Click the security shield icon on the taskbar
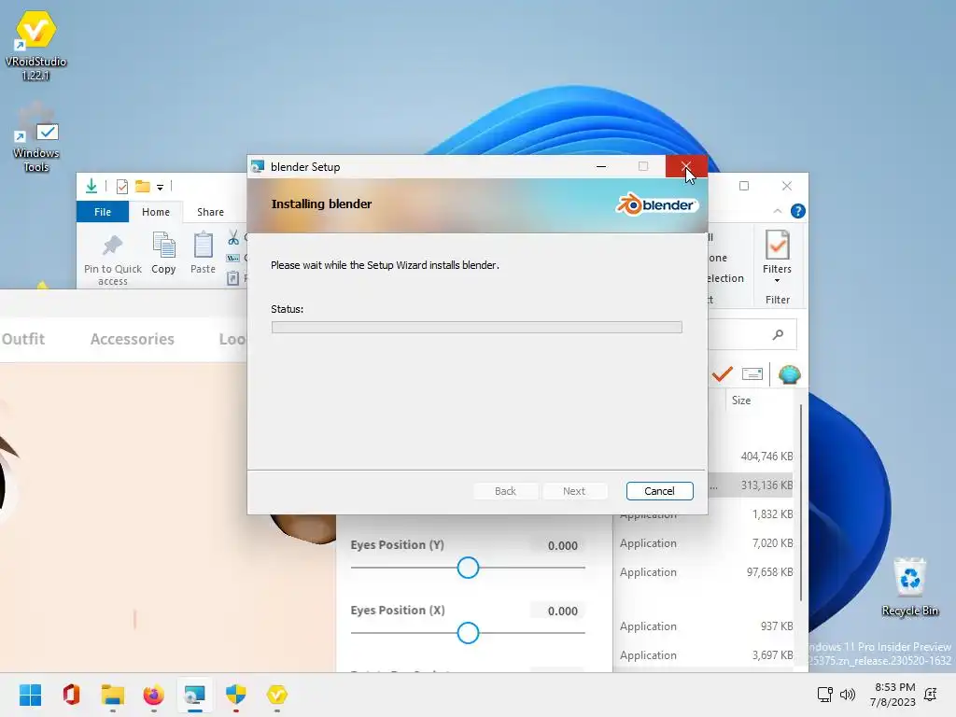956x717 pixels. coord(236,695)
